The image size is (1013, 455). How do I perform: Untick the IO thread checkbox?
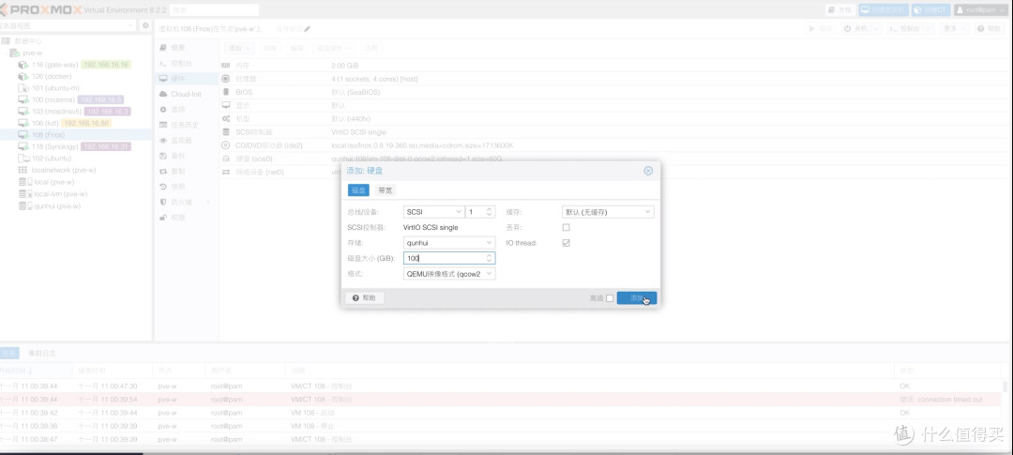click(x=566, y=243)
